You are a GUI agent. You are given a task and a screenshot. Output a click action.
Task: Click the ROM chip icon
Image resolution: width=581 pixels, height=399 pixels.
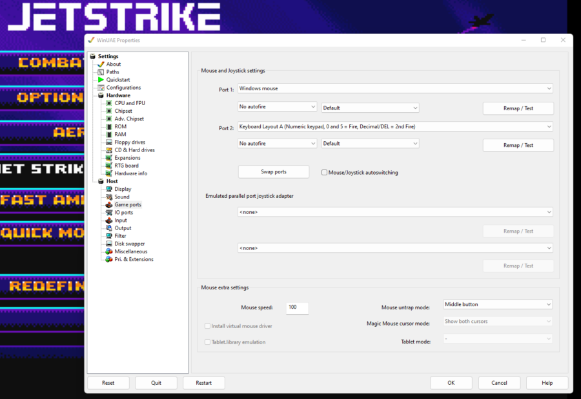tap(109, 126)
